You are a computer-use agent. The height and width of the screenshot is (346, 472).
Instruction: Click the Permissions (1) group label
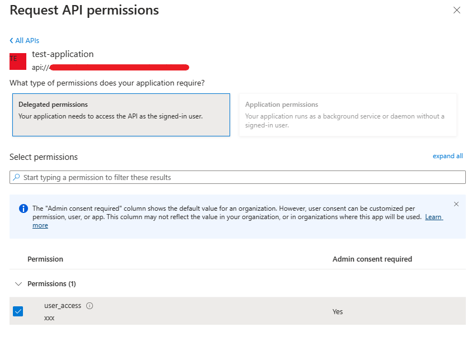coord(52,284)
